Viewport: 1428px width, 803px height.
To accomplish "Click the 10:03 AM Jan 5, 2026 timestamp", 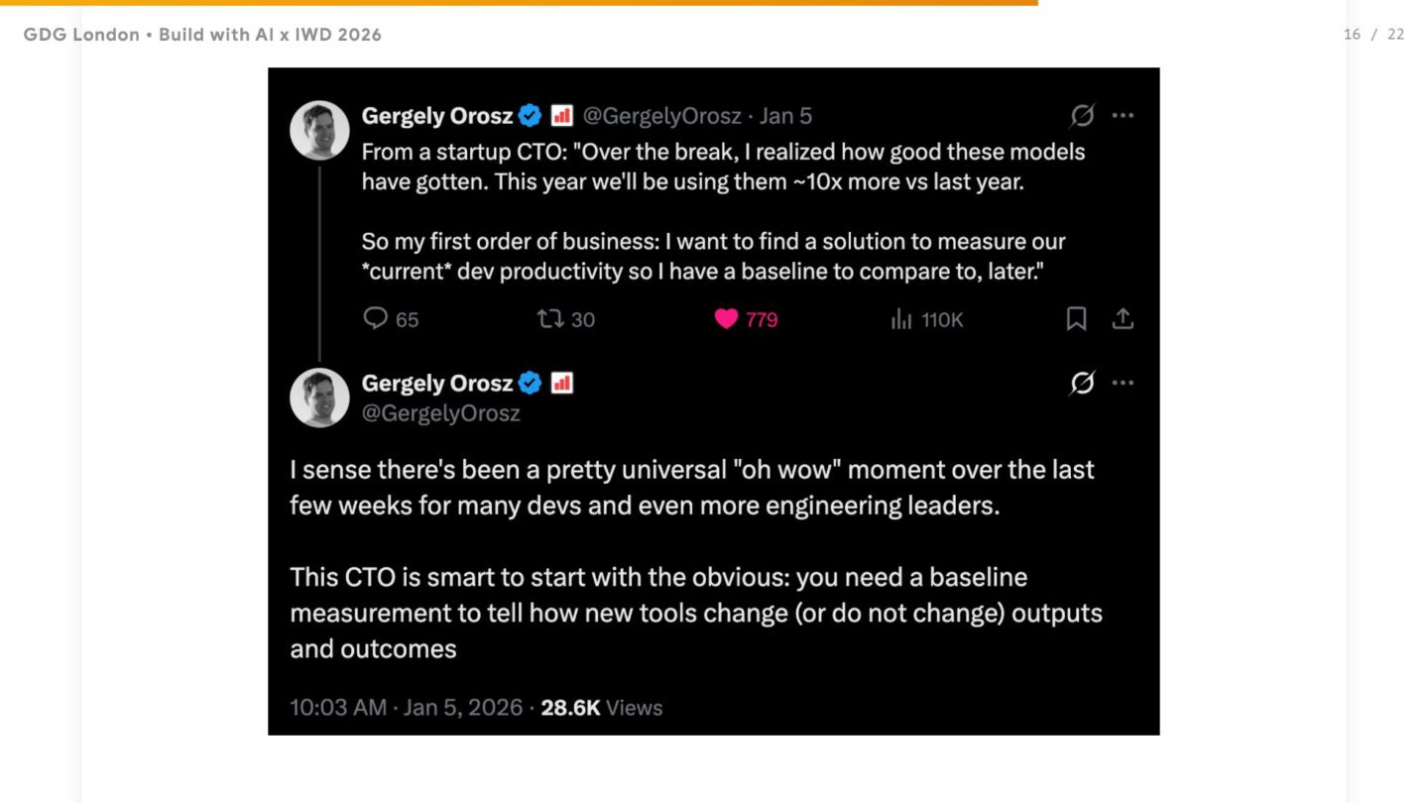I will [x=406, y=708].
